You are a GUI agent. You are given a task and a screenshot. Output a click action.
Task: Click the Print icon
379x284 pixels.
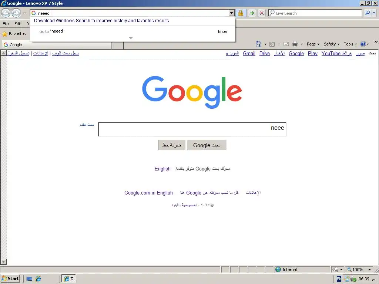(x=295, y=44)
